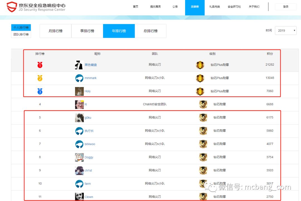Open the 2019 year dropdown
301x201 pixels.
point(286,30)
